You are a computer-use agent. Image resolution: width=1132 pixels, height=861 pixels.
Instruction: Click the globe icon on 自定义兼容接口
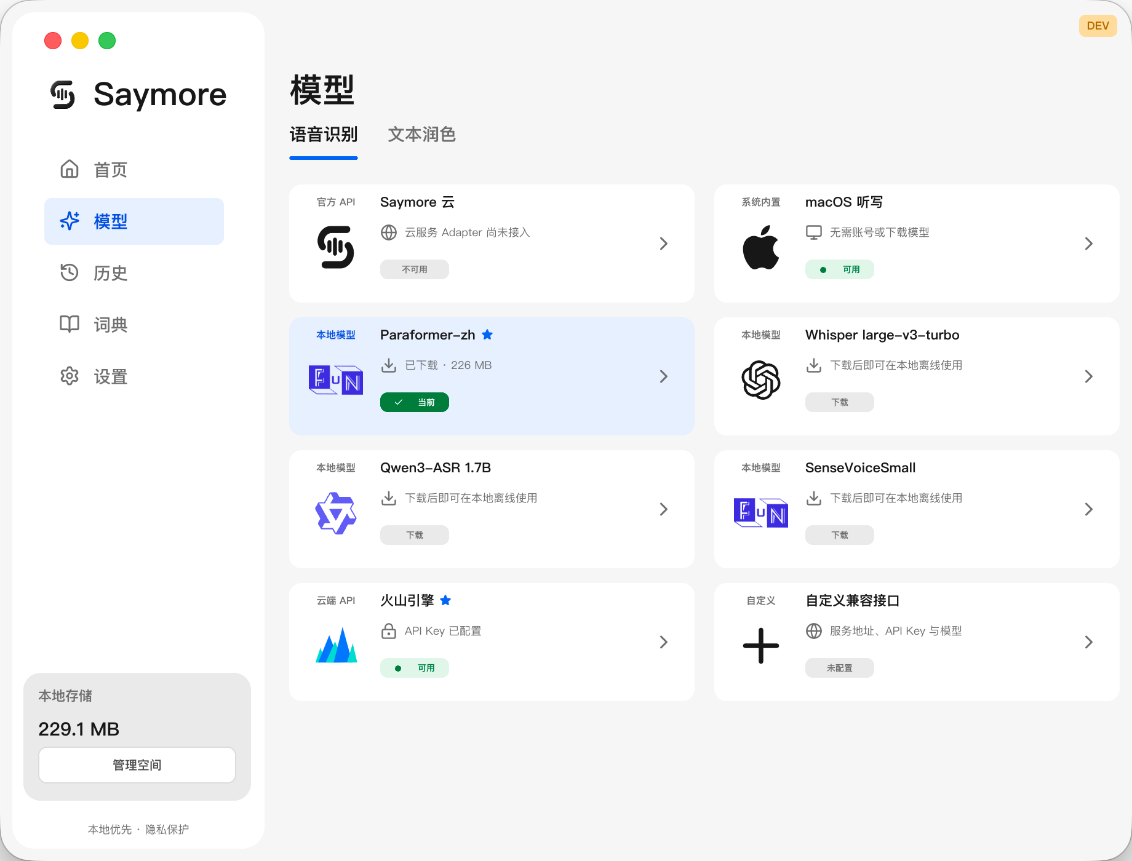coord(814,631)
